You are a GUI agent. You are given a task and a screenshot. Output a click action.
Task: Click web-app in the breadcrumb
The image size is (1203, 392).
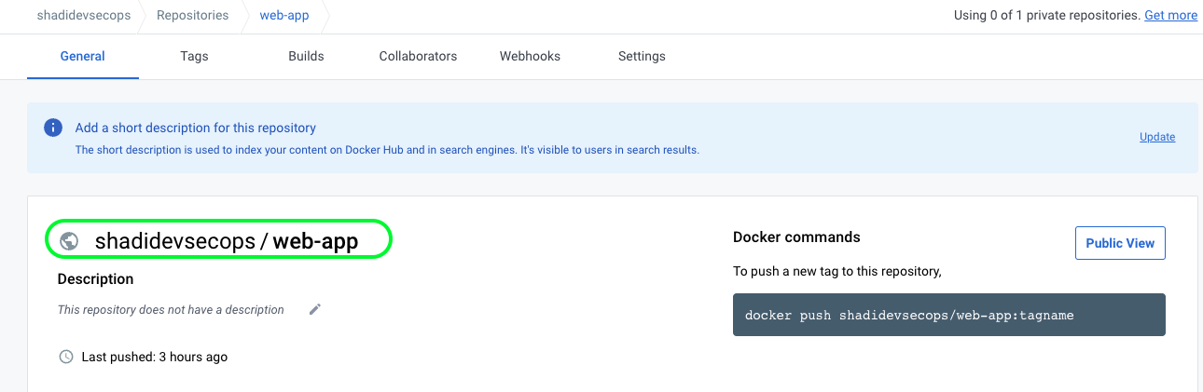pos(285,15)
